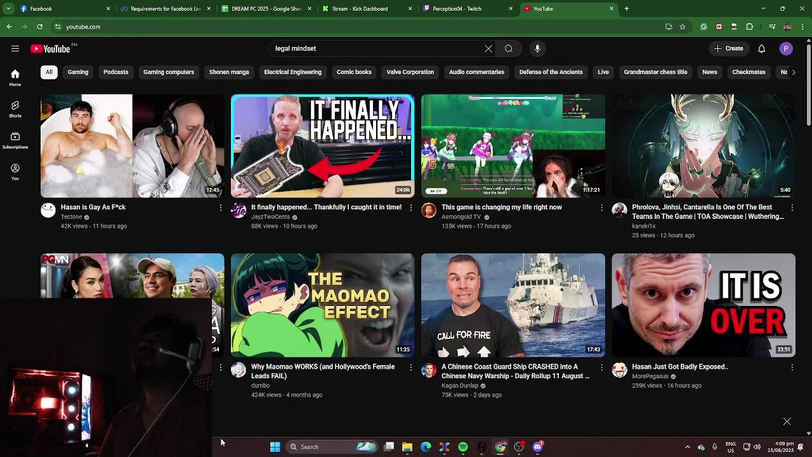Select the Podcasts filter chip
Viewport: 812px width, 457px height.
tap(115, 72)
